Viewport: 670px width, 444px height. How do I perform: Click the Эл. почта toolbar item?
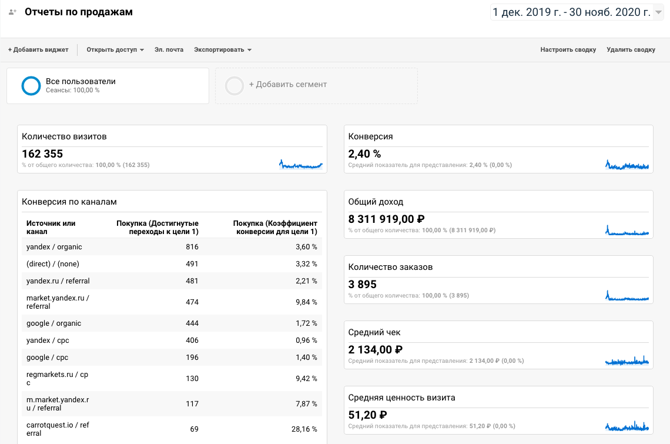click(x=169, y=50)
